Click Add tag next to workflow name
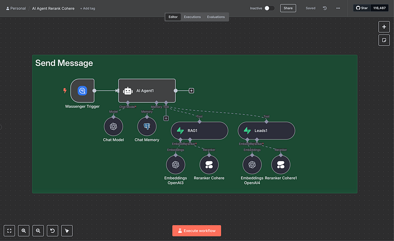Image resolution: width=394 pixels, height=241 pixels. (89, 8)
